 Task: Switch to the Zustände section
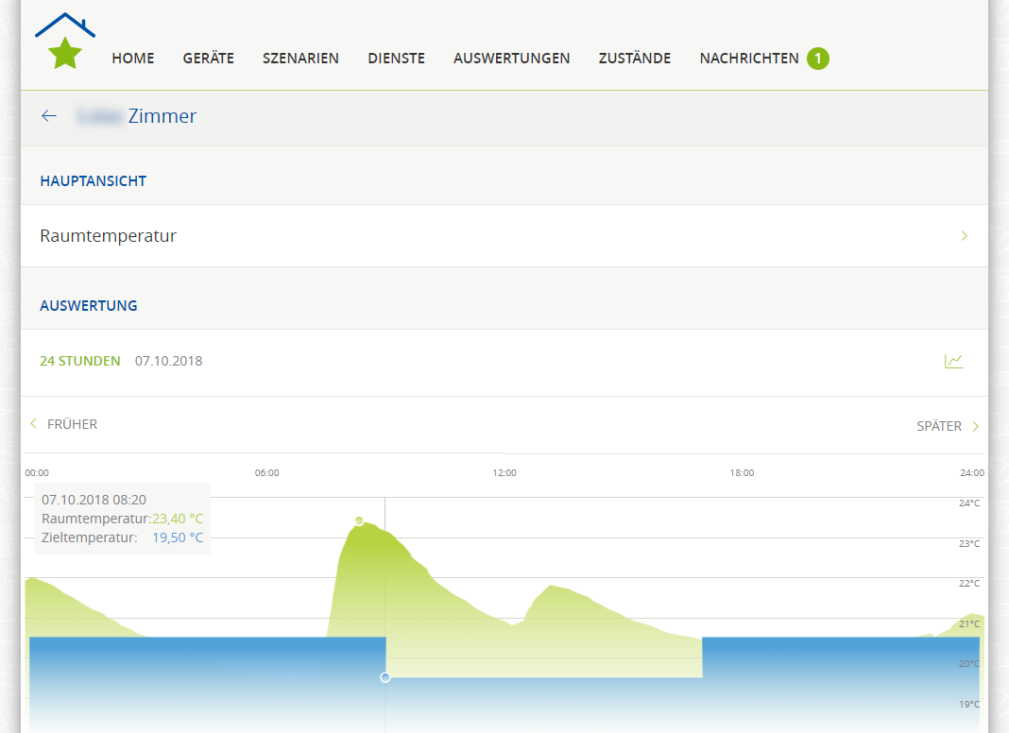[634, 59]
